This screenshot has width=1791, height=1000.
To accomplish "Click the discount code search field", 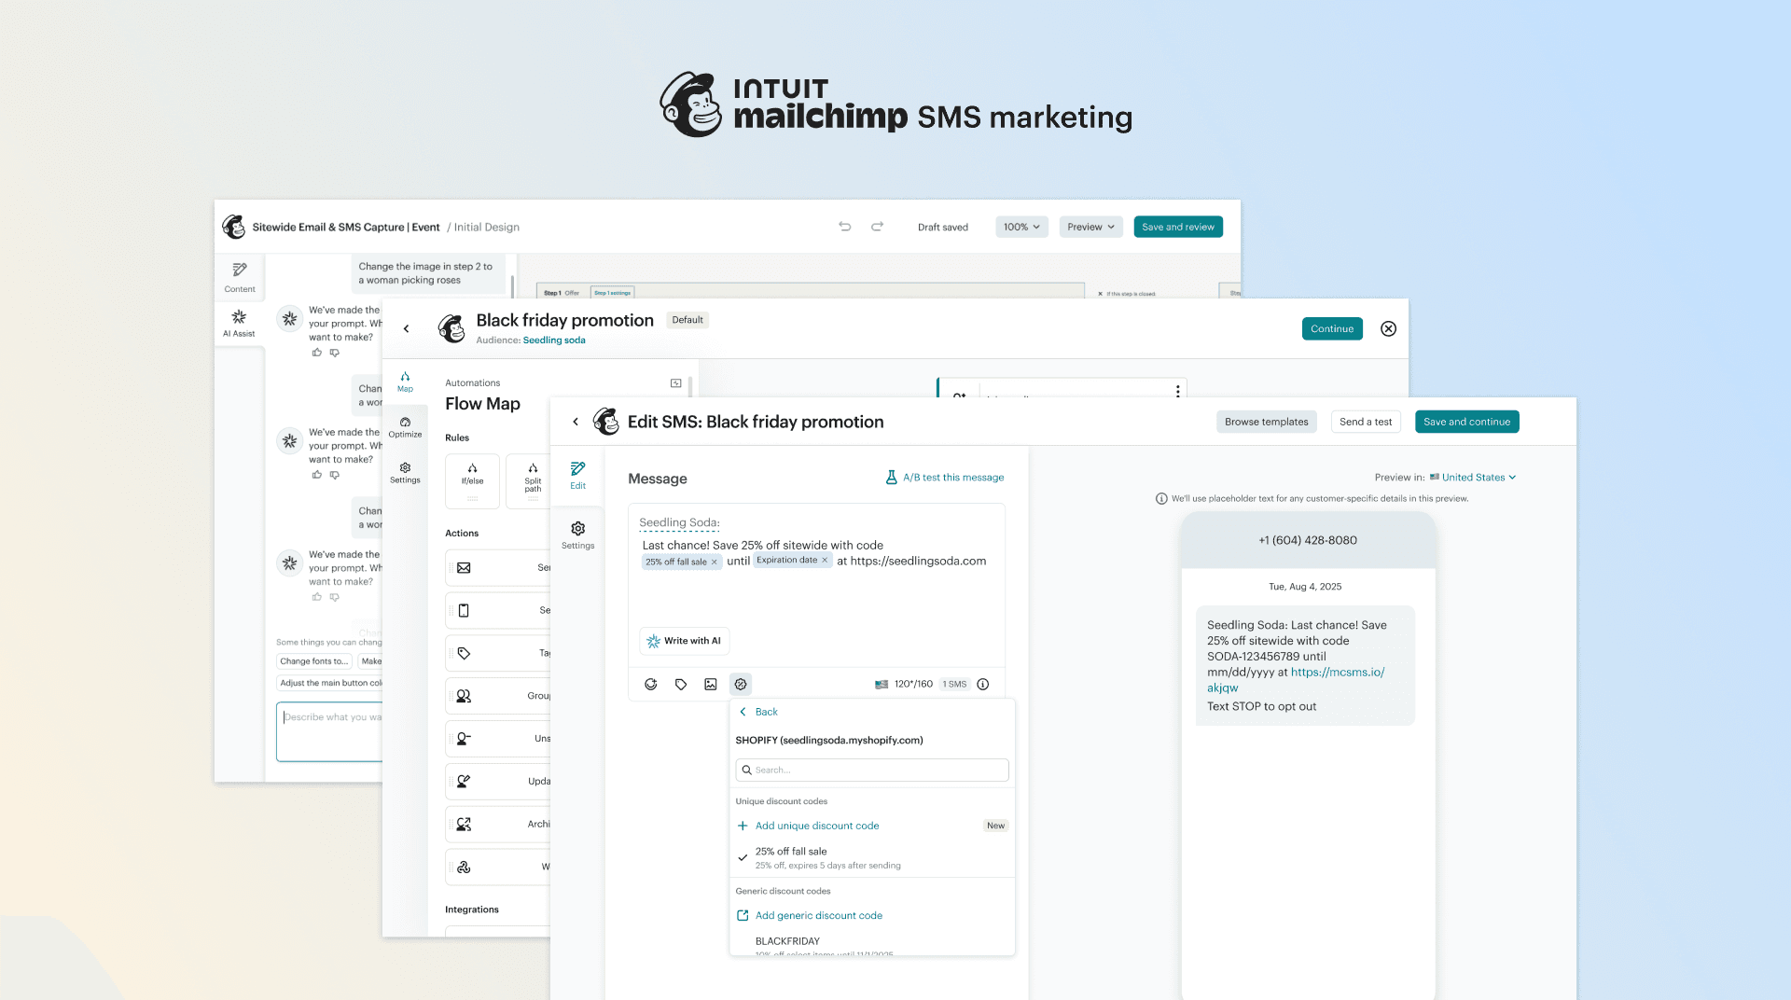I will coord(871,770).
